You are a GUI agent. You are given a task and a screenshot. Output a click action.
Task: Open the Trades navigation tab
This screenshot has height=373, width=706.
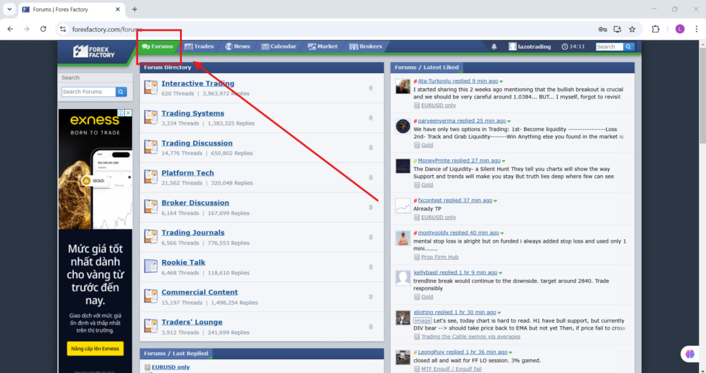[x=199, y=46]
